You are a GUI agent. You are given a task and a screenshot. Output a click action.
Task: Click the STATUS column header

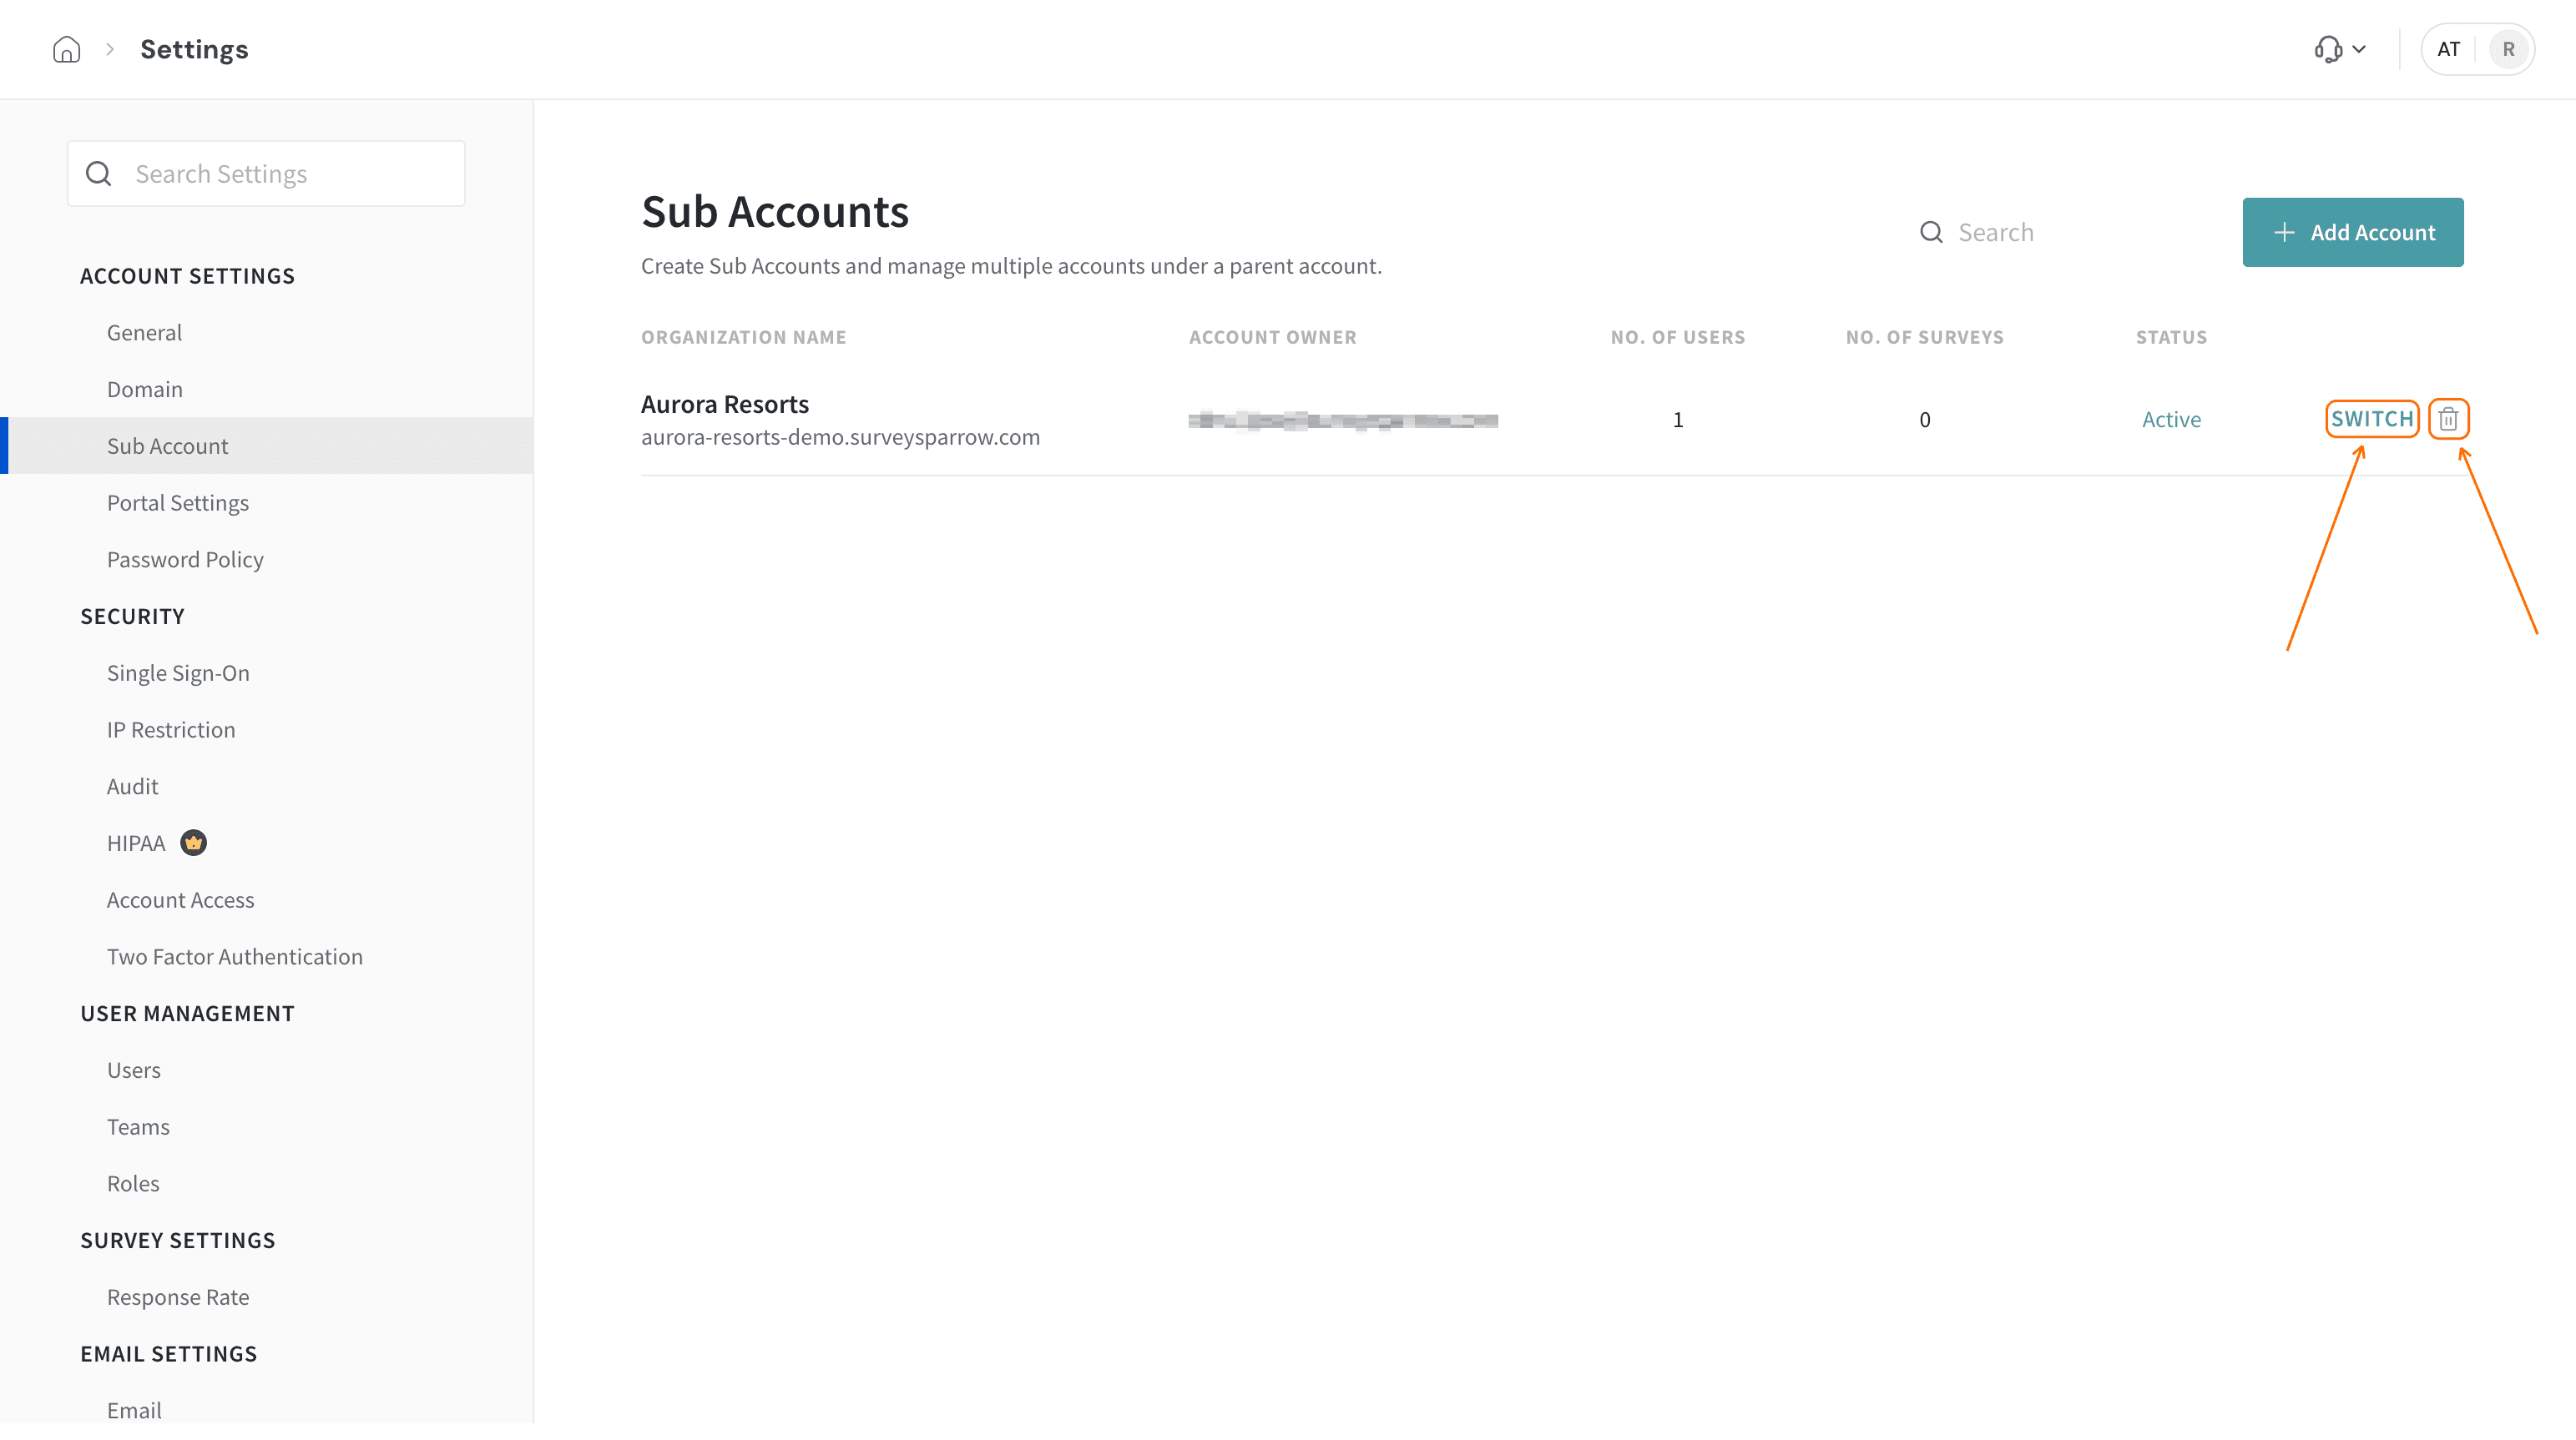pos(2171,338)
